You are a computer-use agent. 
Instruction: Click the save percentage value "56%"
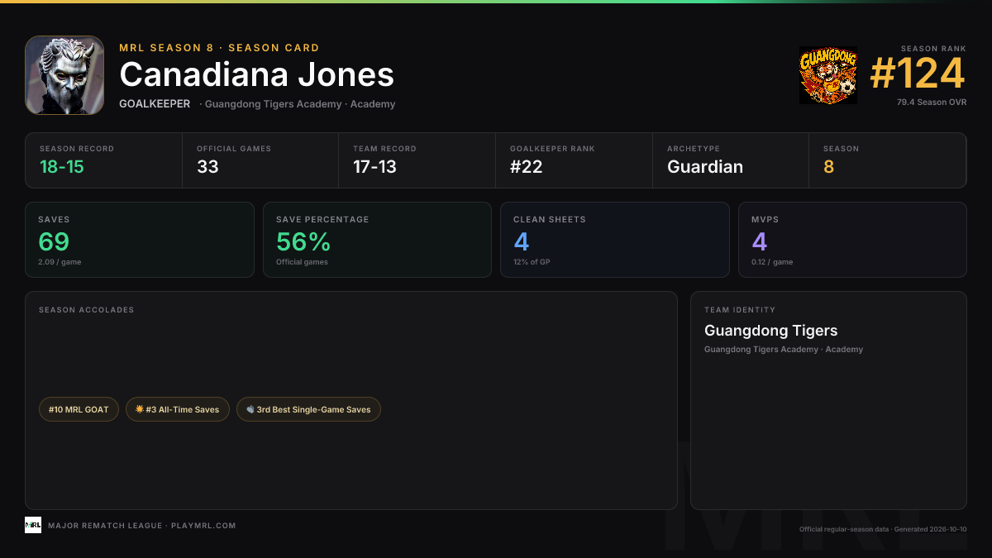coord(303,241)
